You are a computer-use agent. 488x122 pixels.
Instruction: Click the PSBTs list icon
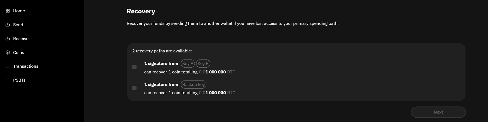[8, 80]
